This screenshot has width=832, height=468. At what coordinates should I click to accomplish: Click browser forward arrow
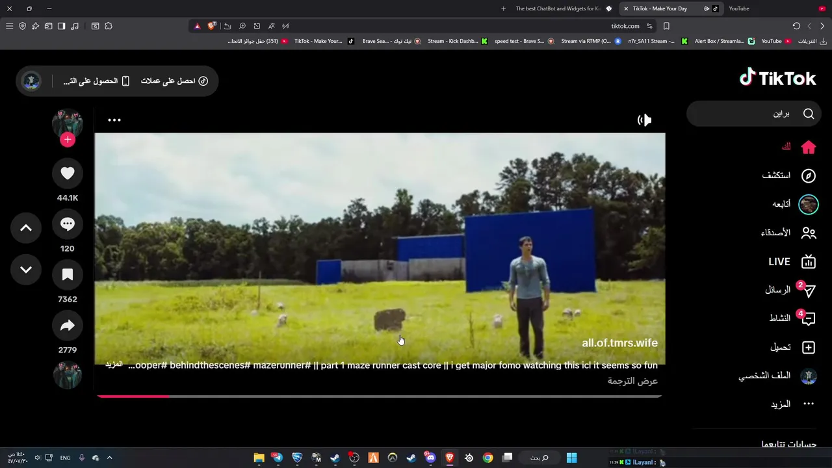click(x=809, y=26)
